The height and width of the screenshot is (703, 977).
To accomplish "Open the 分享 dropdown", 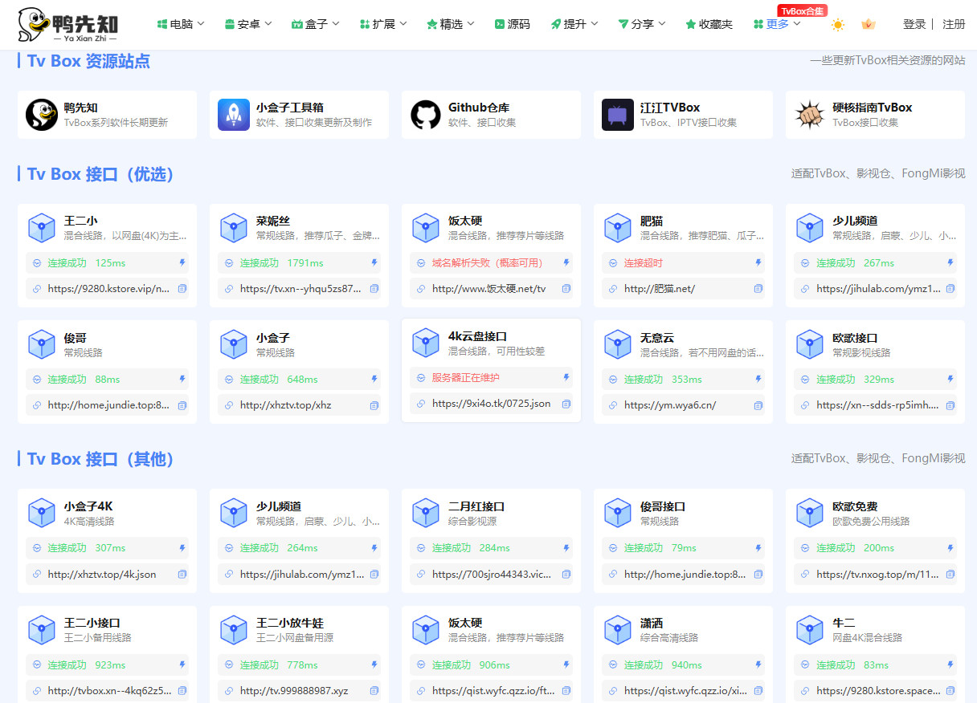I will tap(642, 24).
